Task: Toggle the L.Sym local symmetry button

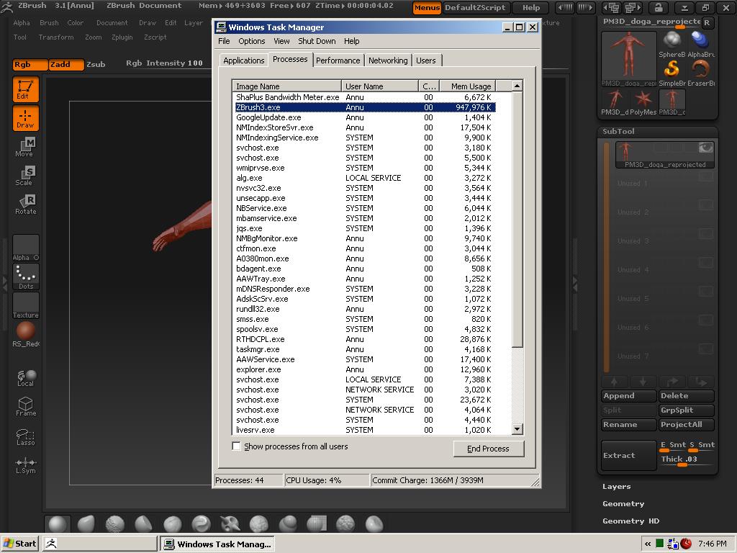Action: click(x=25, y=466)
